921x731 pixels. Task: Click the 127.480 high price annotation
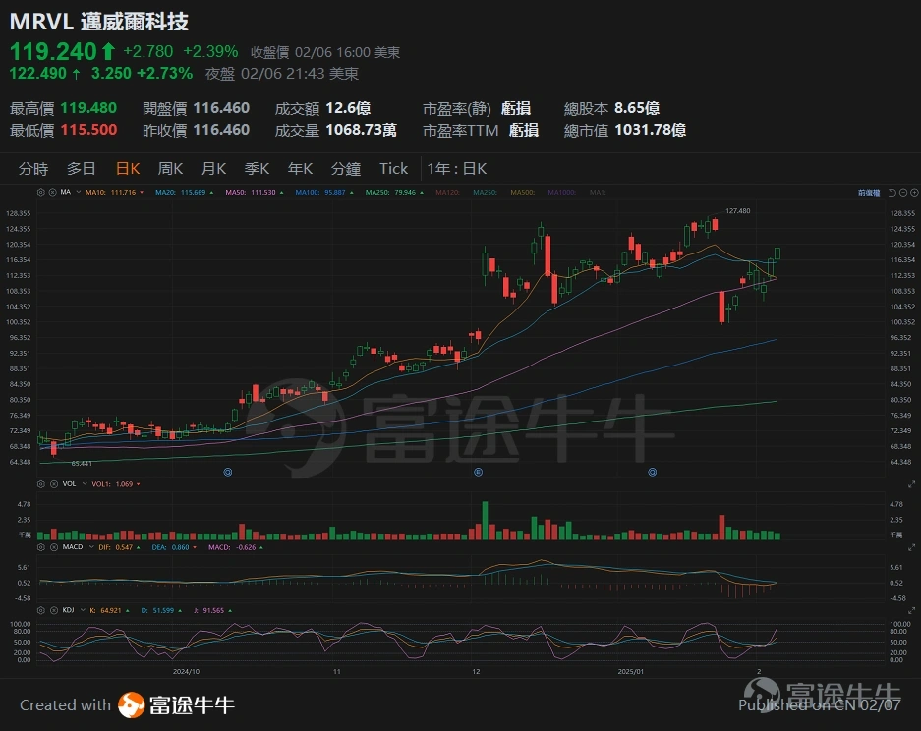[738, 211]
